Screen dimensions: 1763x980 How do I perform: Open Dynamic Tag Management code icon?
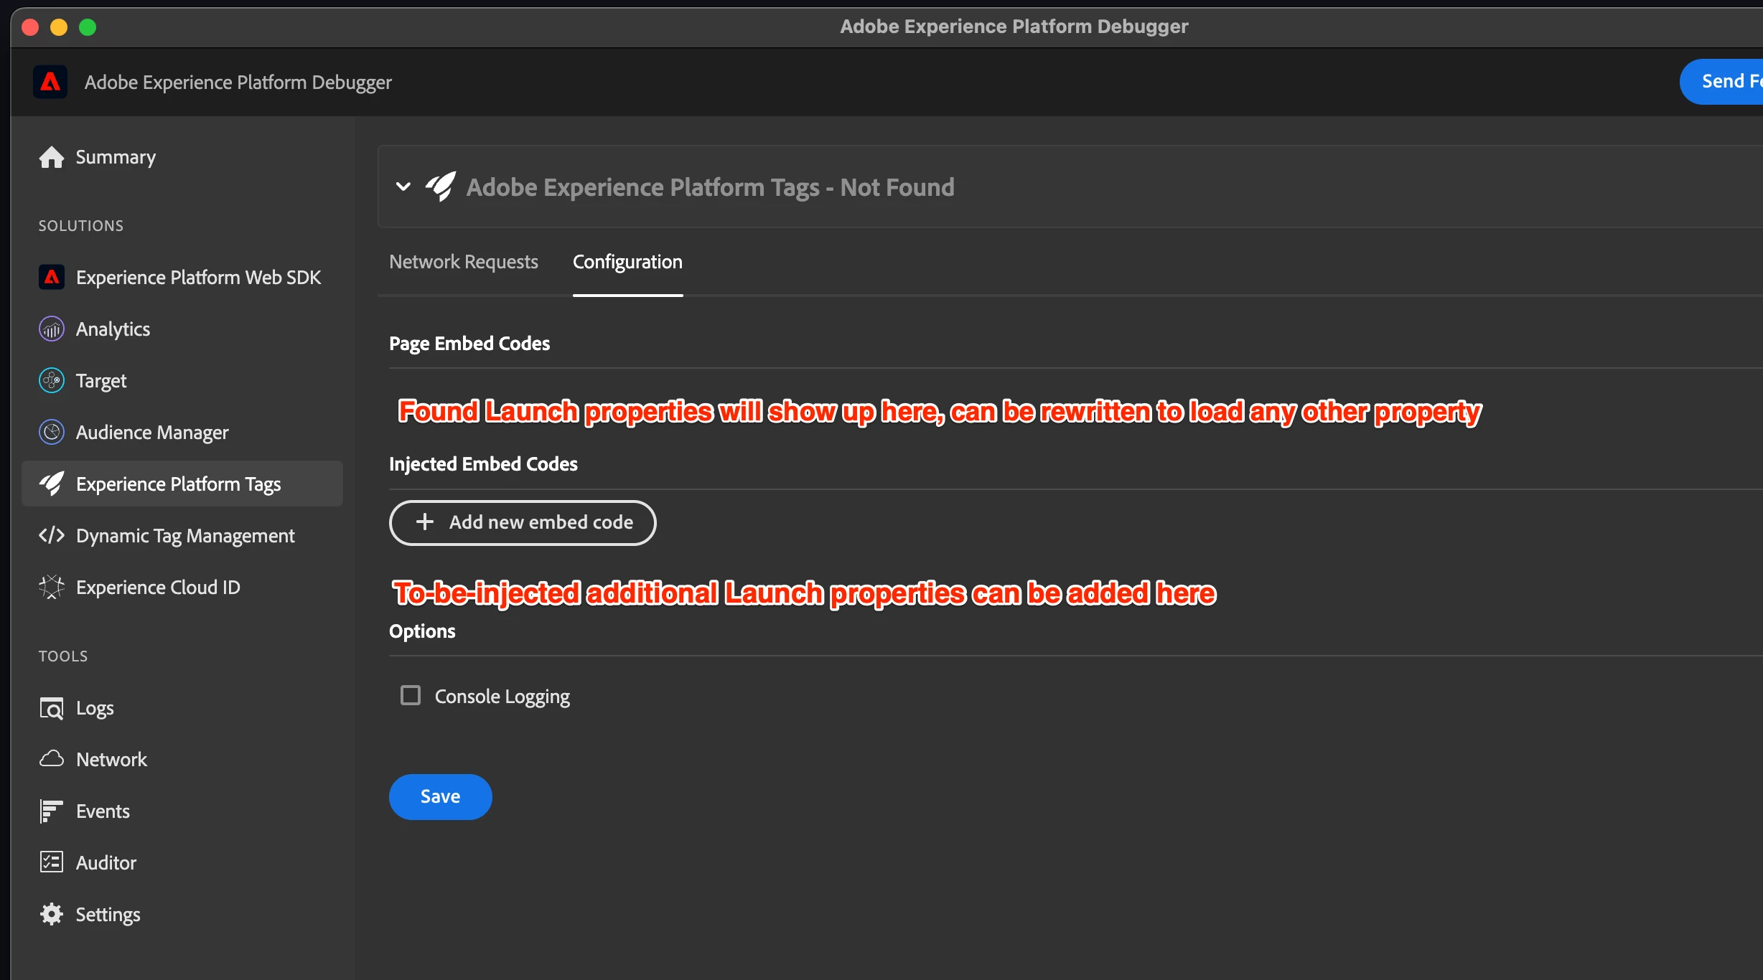[51, 536]
